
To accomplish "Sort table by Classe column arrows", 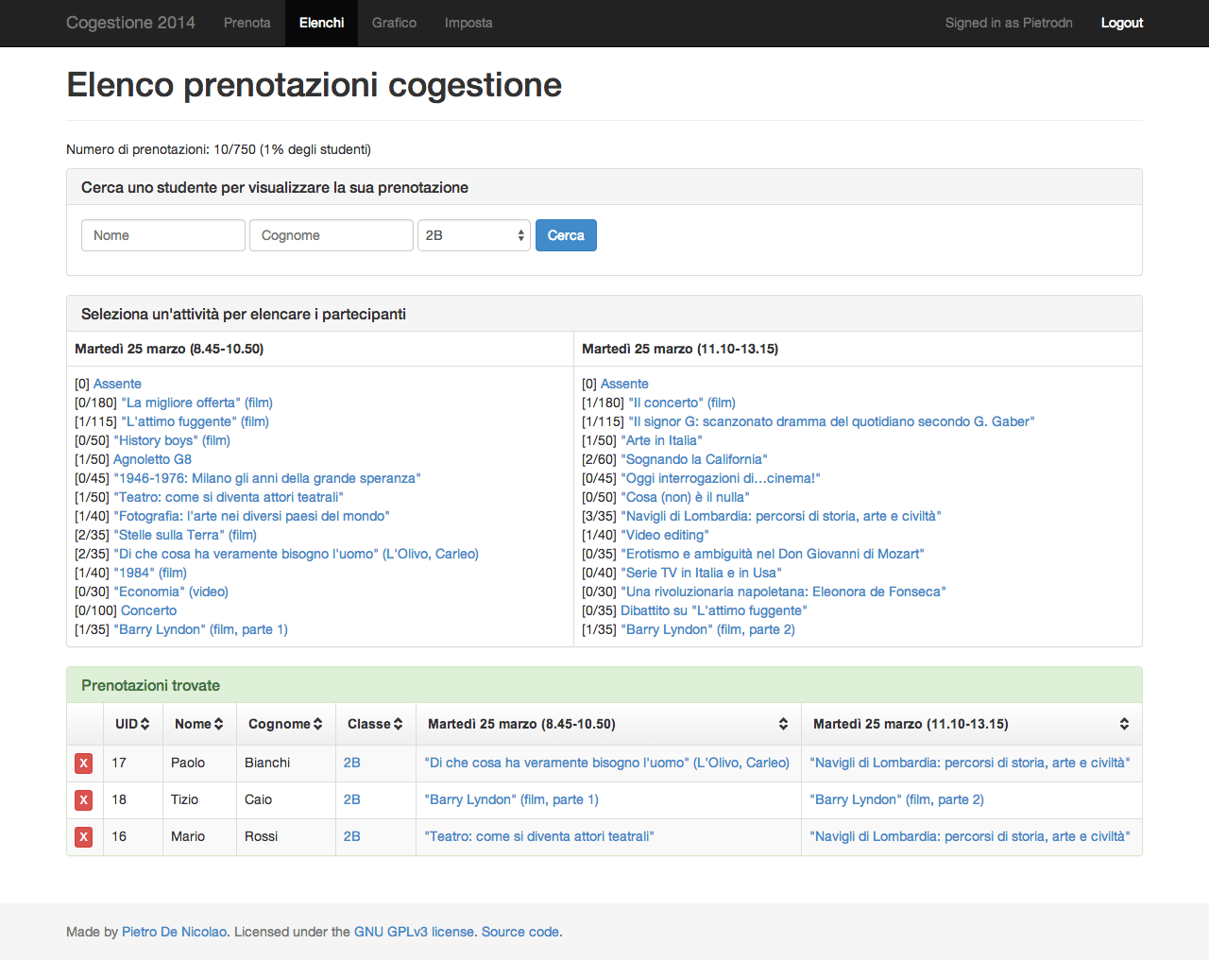I will point(398,724).
